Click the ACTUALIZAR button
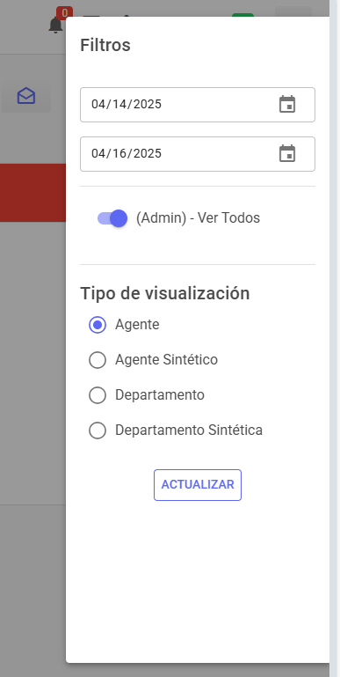This screenshot has height=677, width=340. click(198, 485)
